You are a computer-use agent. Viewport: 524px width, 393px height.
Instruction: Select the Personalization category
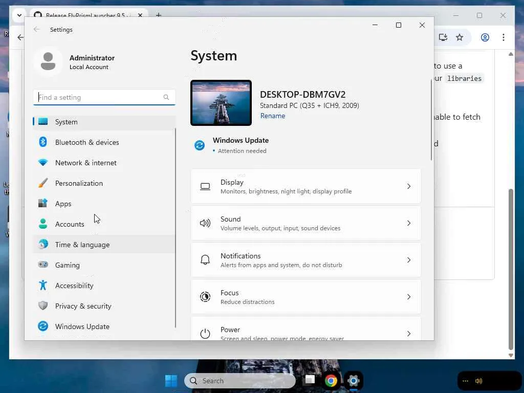(x=104, y=183)
